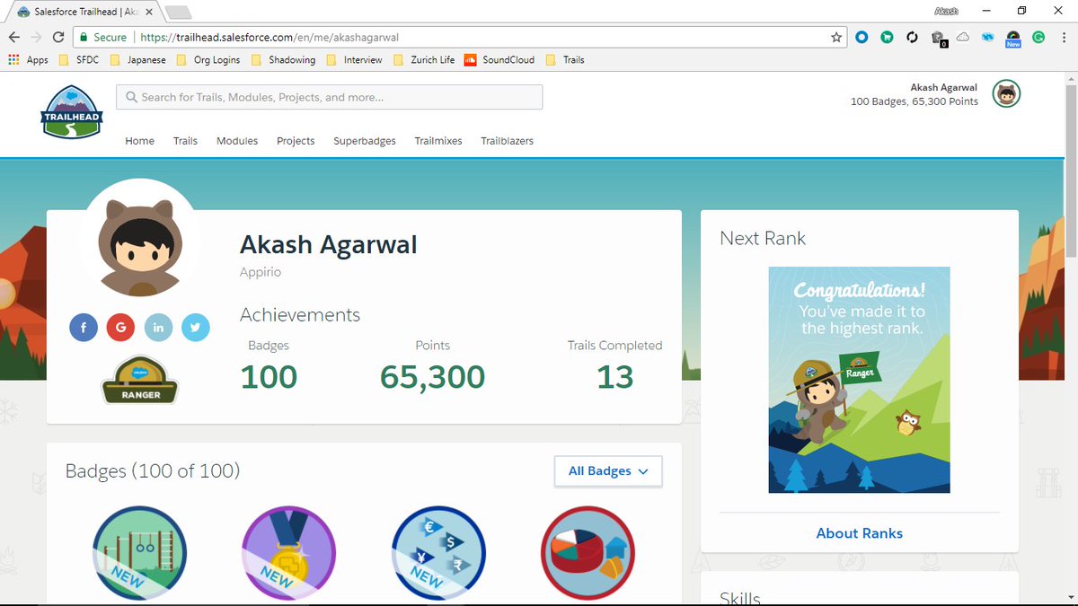Open the Japanese bookmarks folder
Image resolution: width=1078 pixels, height=606 pixels.
(x=138, y=60)
